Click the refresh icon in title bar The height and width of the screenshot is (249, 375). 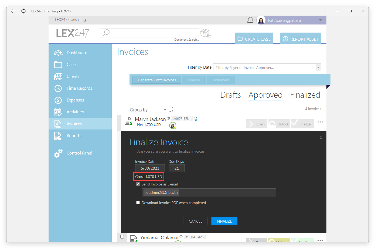[23, 11]
